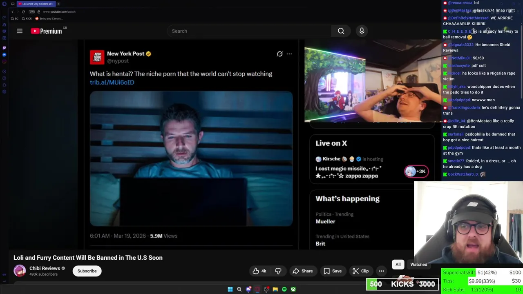The image size is (523, 294).
Task: Click the Grok icon on the tweet
Action: [x=279, y=54]
